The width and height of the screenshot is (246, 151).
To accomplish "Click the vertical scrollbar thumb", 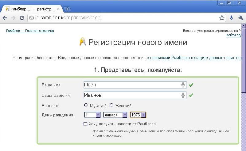I will (244, 60).
